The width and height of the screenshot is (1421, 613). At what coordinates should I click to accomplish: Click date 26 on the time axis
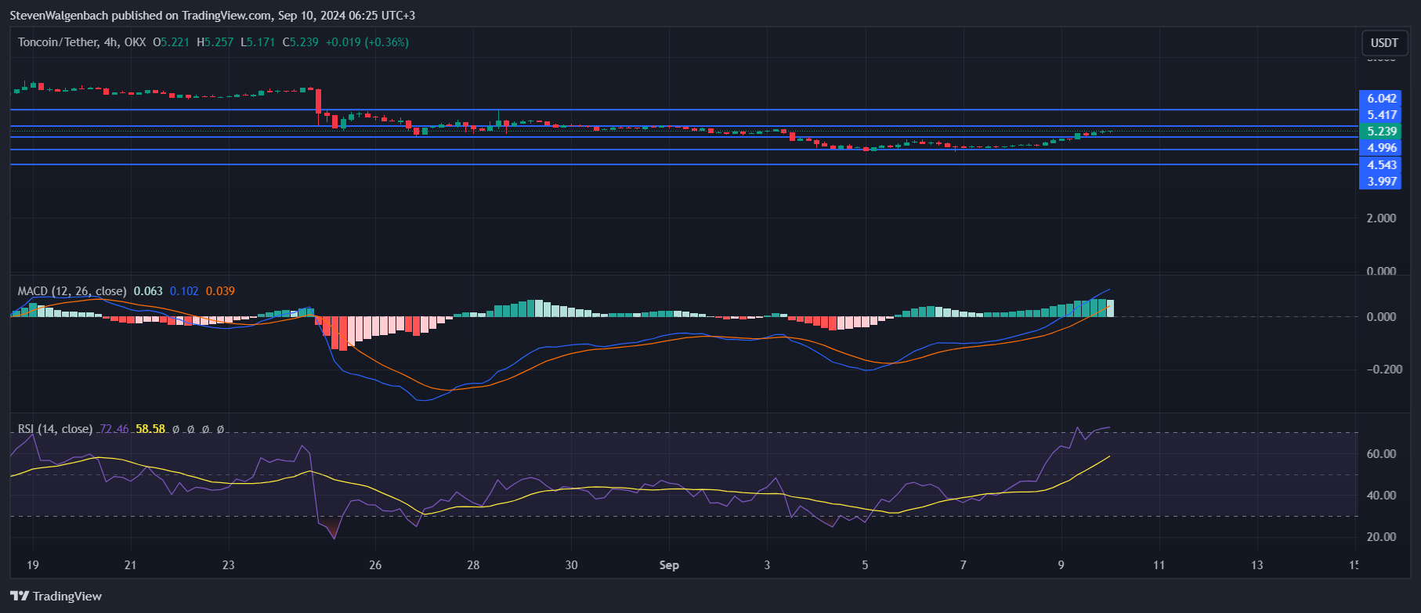click(x=375, y=565)
